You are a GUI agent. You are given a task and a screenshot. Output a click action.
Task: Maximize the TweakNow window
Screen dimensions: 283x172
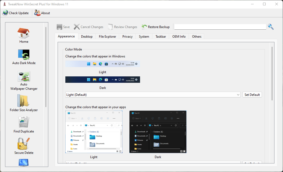tap(264, 4)
